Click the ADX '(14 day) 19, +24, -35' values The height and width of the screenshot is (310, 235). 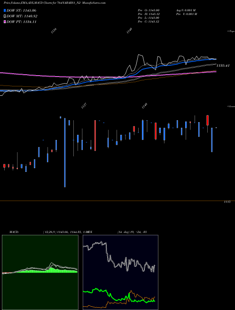[x=132, y=232]
